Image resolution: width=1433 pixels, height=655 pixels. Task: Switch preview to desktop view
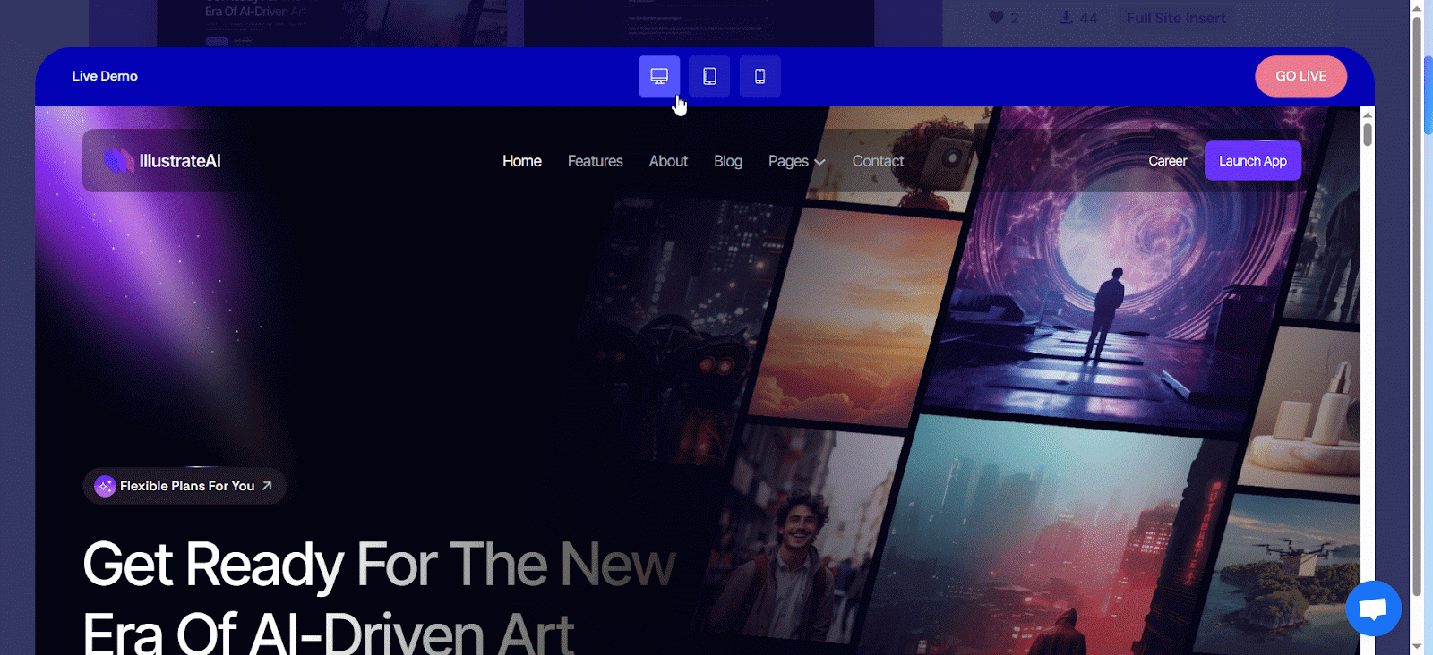click(x=659, y=76)
